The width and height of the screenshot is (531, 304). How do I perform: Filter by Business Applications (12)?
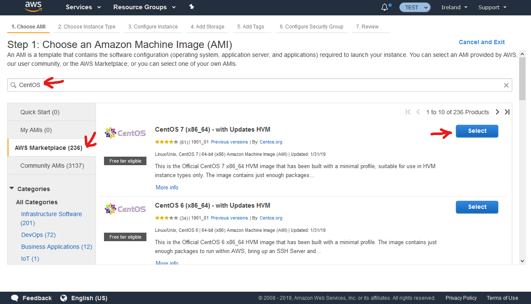point(56,247)
